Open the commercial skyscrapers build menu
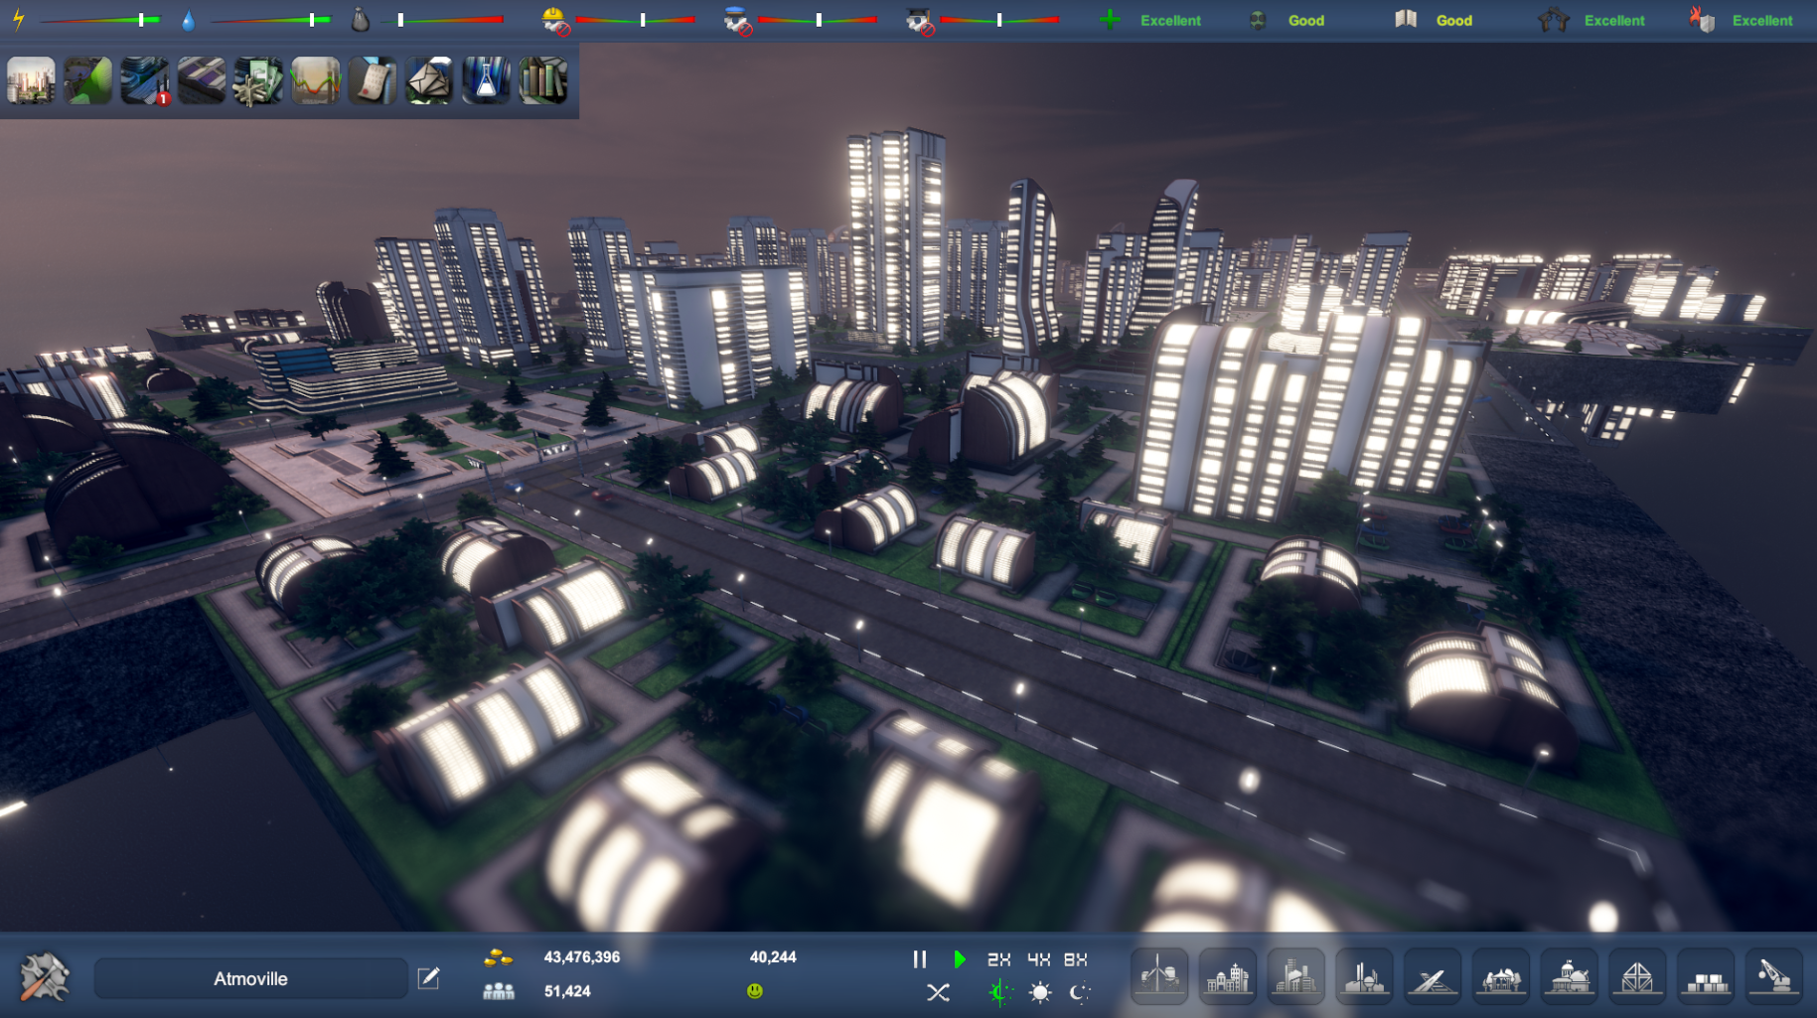 [1295, 976]
